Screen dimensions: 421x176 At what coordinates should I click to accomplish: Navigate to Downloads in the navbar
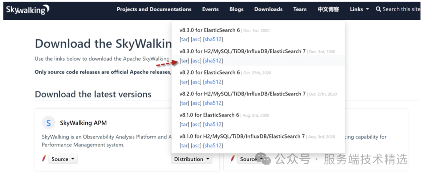click(x=269, y=9)
